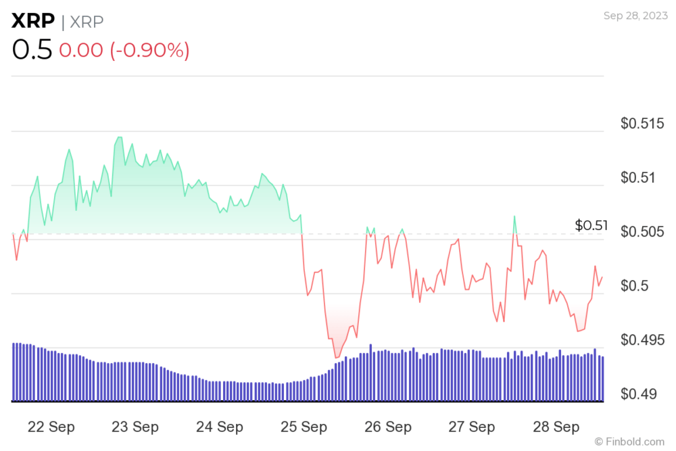The image size is (676, 451).
Task: Select the 24 Sep date label
Action: pyautogui.click(x=220, y=427)
